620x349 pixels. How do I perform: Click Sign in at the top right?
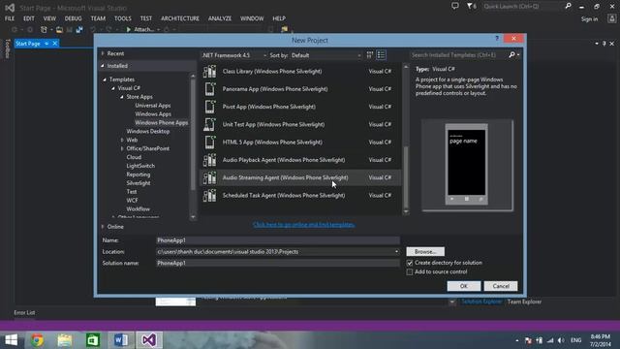pyautogui.click(x=589, y=19)
